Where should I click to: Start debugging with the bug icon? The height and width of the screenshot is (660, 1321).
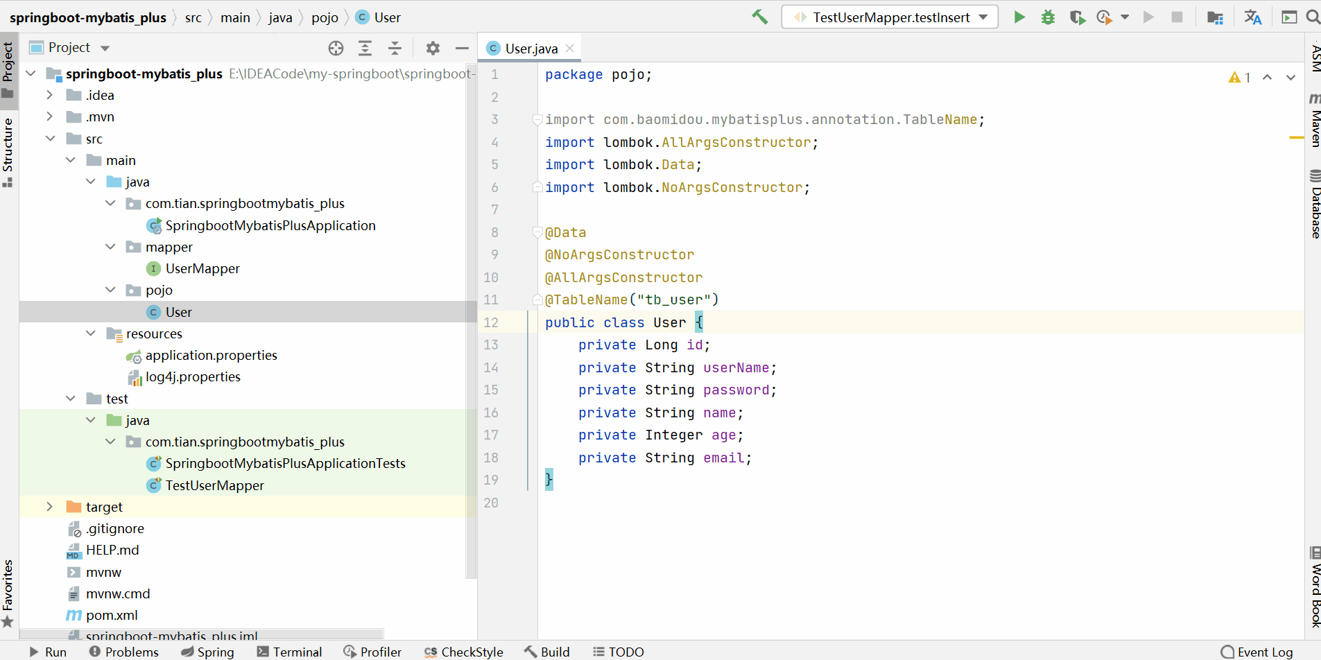click(x=1048, y=17)
